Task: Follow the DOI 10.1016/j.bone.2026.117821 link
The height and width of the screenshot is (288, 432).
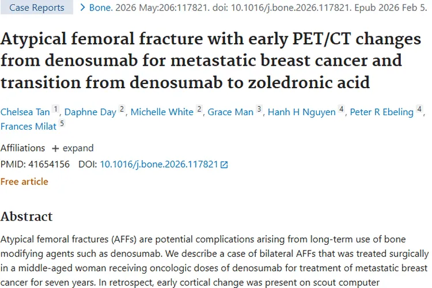Action: pyautogui.click(x=159, y=164)
